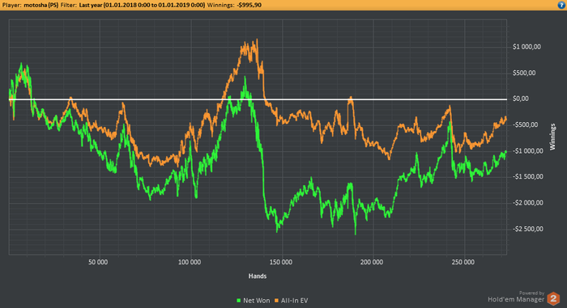Click the player name motosha (PS)
Image resolution: width=567 pixels, height=308 pixels.
40,5
